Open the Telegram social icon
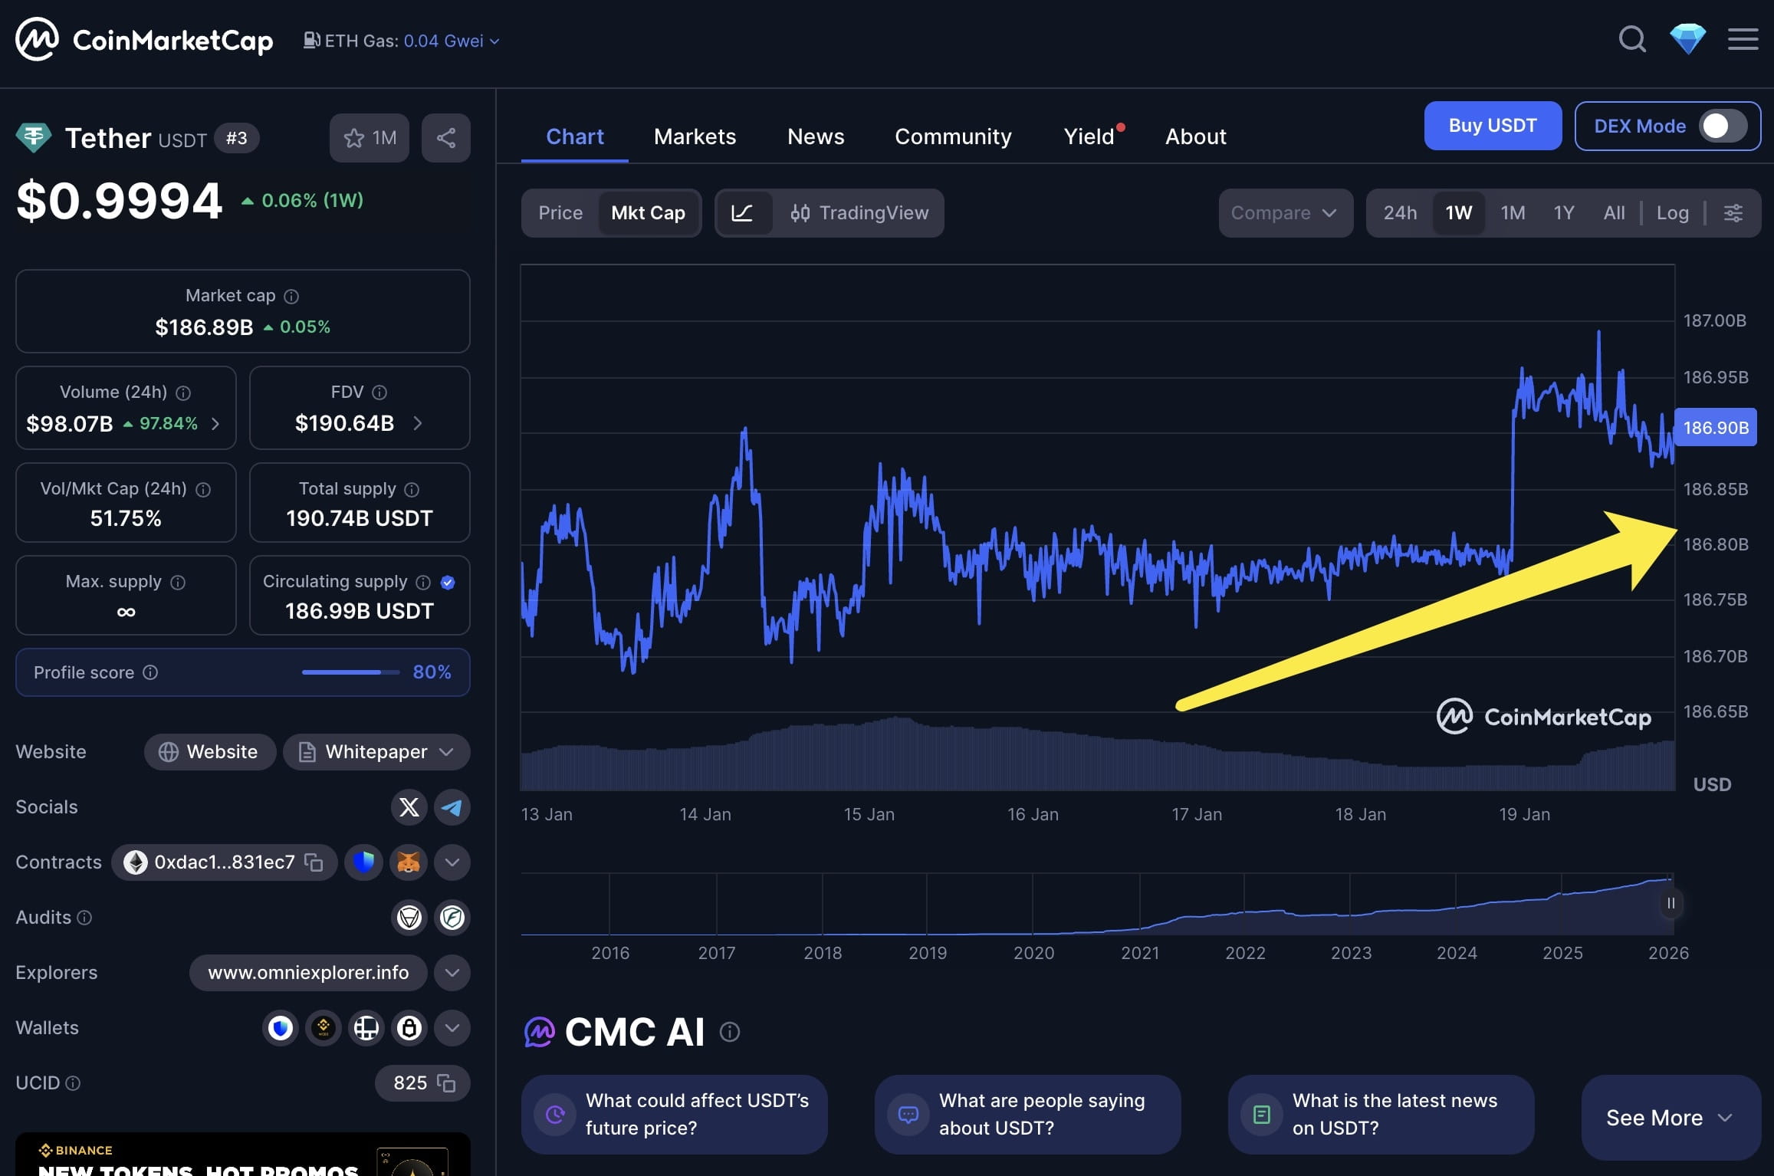Screen dimensions: 1774x1176 point(452,807)
